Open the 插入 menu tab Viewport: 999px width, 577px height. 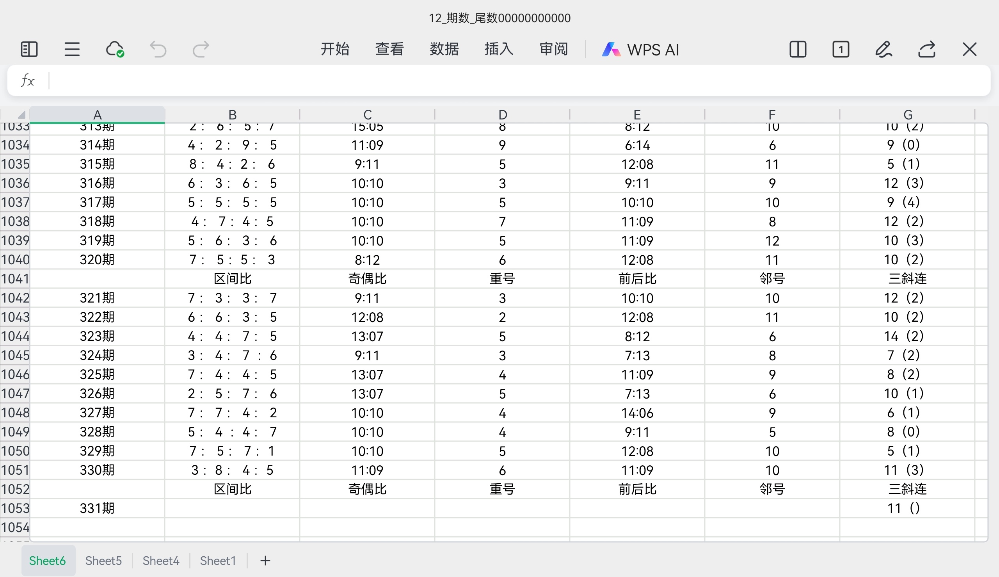point(499,49)
